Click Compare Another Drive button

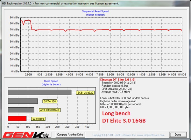(70, 135)
